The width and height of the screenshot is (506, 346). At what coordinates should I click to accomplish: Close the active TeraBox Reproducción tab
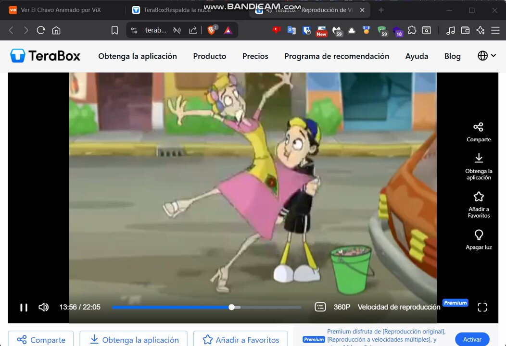pos(362,10)
